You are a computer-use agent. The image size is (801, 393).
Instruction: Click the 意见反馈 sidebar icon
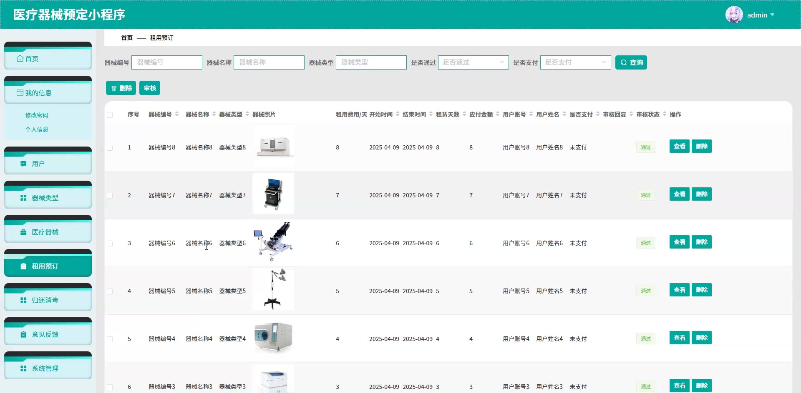coord(23,334)
